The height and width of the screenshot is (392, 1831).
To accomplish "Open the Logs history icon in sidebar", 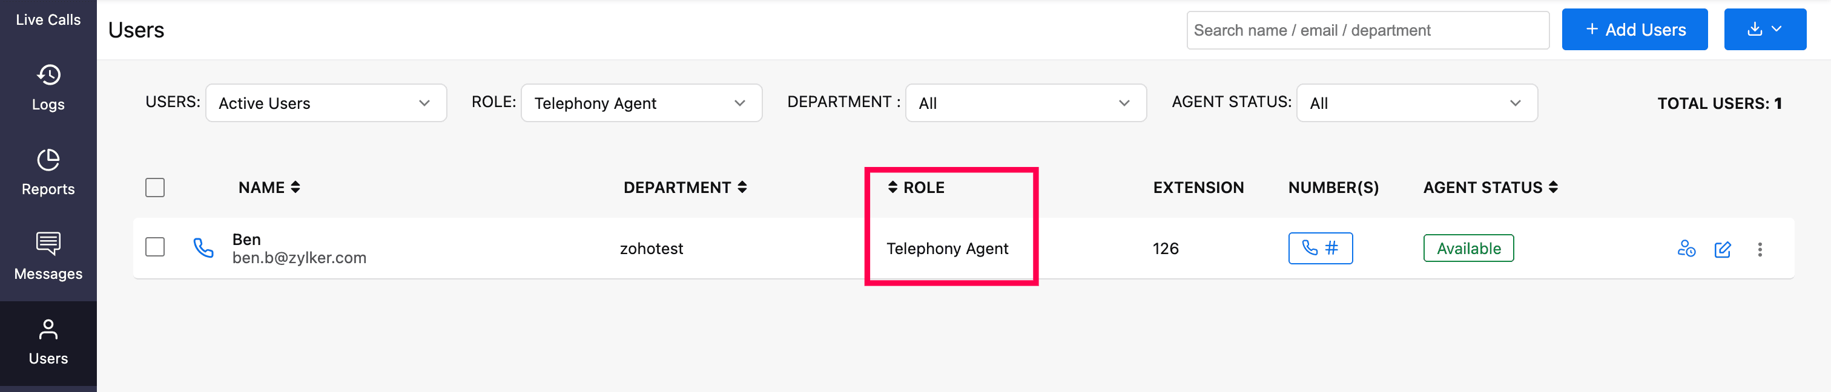I will [48, 75].
